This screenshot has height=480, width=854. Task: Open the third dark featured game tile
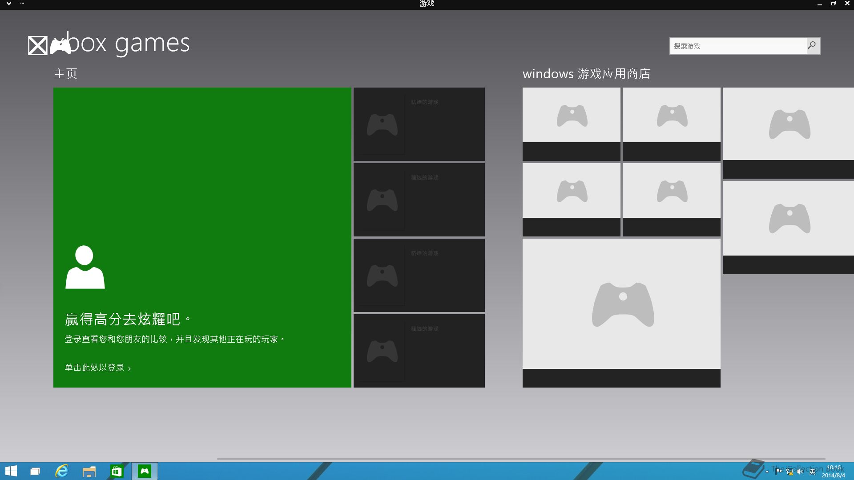tap(419, 275)
